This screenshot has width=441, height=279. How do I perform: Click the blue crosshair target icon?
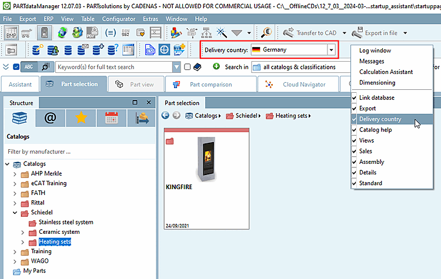point(164,50)
